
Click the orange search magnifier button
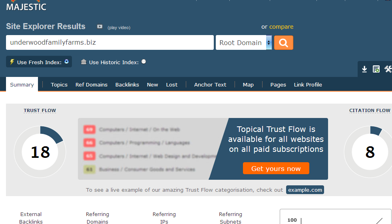tap(283, 43)
